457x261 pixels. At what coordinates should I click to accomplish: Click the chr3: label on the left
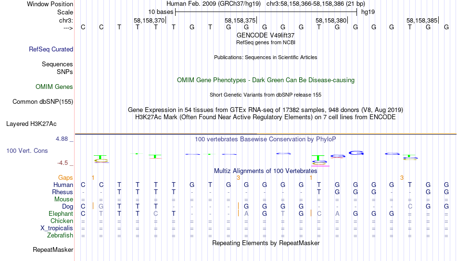click(66, 20)
